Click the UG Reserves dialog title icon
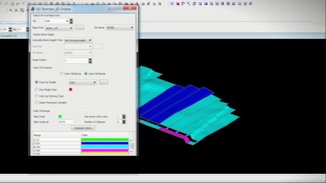Viewport: 326px width, 183px height. point(32,9)
